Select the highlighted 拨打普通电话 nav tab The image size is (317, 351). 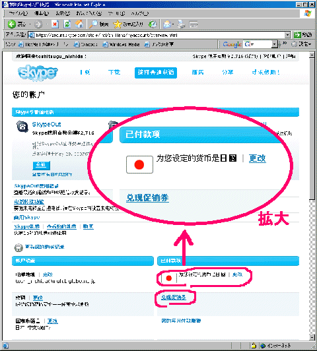click(x=156, y=73)
